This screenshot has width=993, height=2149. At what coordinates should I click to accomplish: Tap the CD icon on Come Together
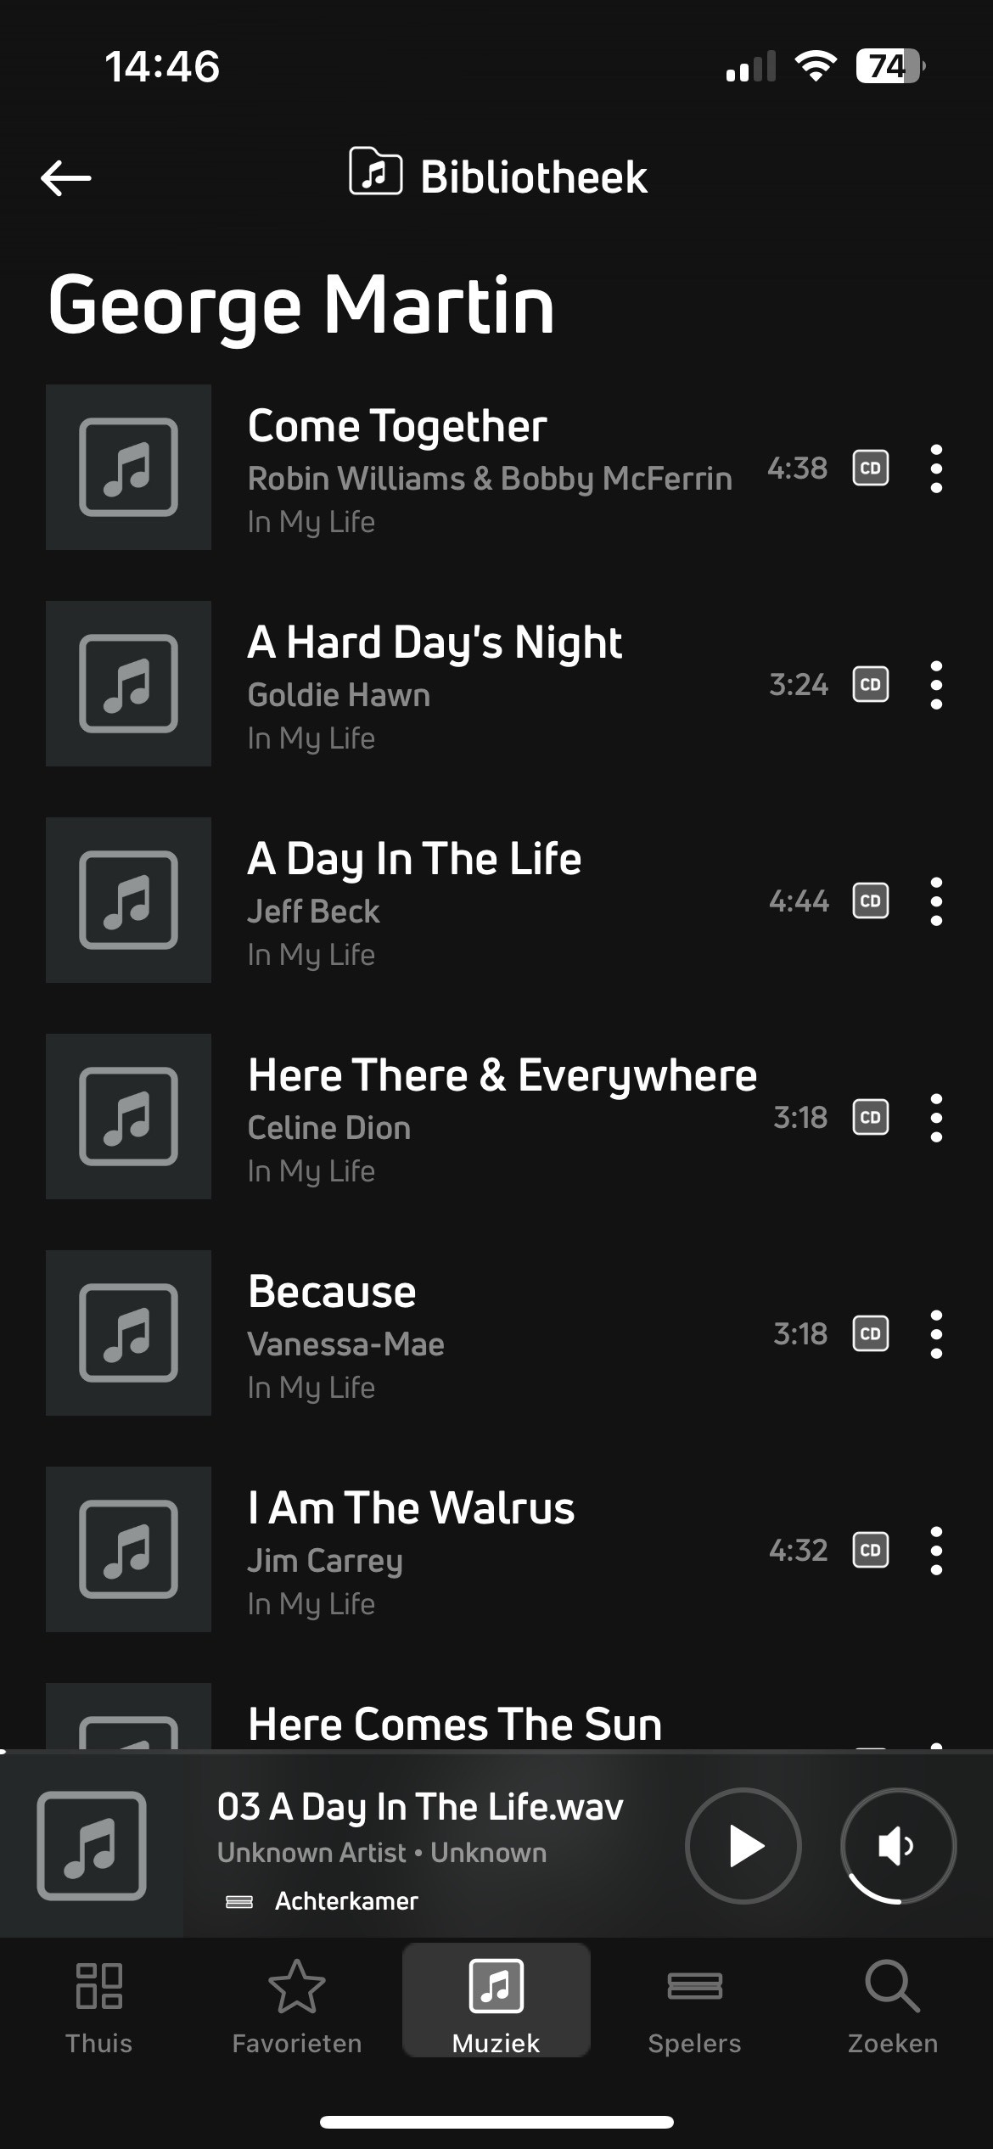tap(870, 469)
